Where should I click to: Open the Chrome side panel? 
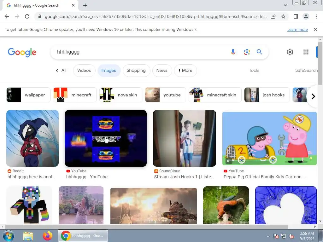point(296,16)
